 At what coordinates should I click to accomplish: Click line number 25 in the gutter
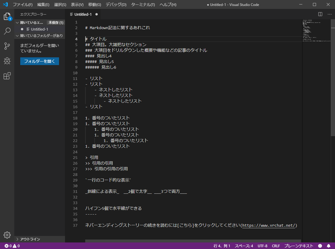click(75, 157)
